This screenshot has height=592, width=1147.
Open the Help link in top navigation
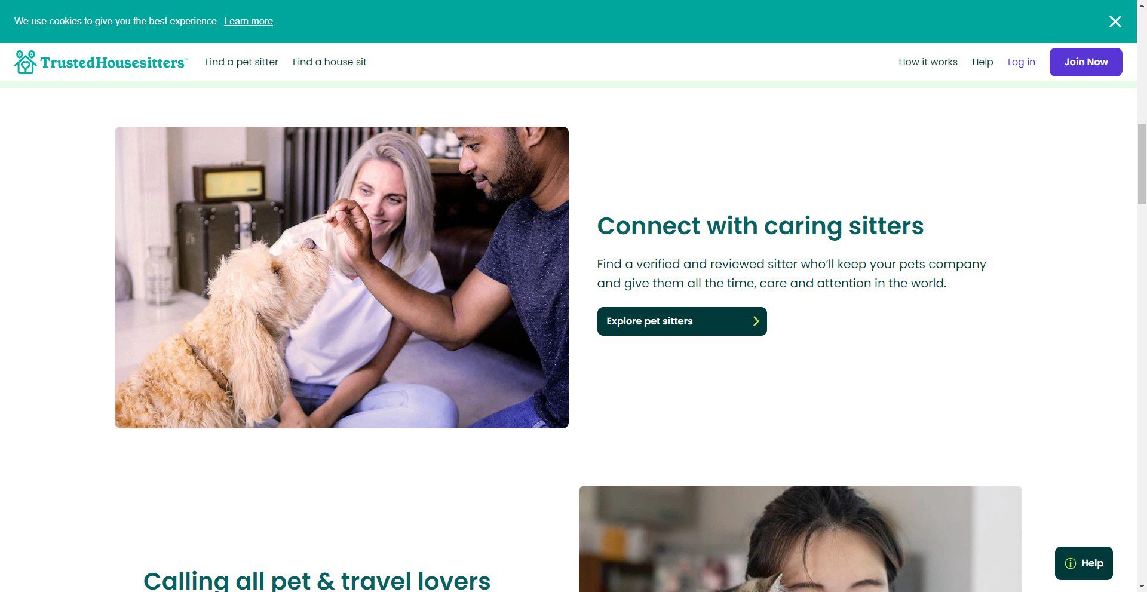pyautogui.click(x=982, y=62)
